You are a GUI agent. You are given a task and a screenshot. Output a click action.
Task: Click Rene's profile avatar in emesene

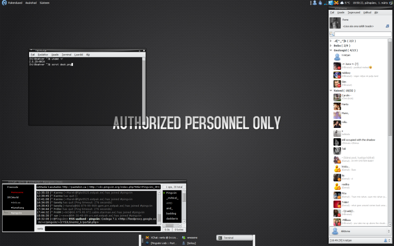335,23
